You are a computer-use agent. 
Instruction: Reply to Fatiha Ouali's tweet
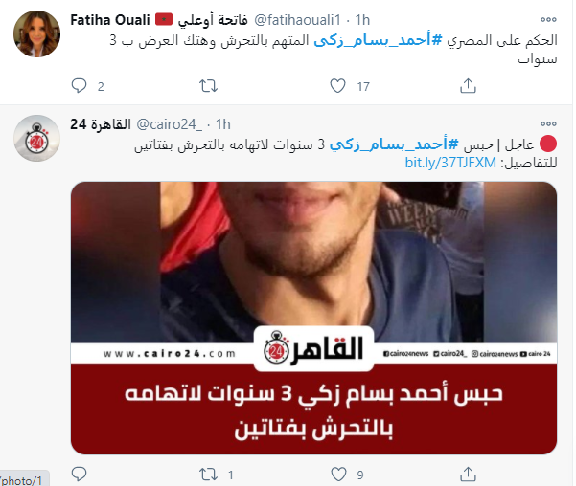(79, 86)
